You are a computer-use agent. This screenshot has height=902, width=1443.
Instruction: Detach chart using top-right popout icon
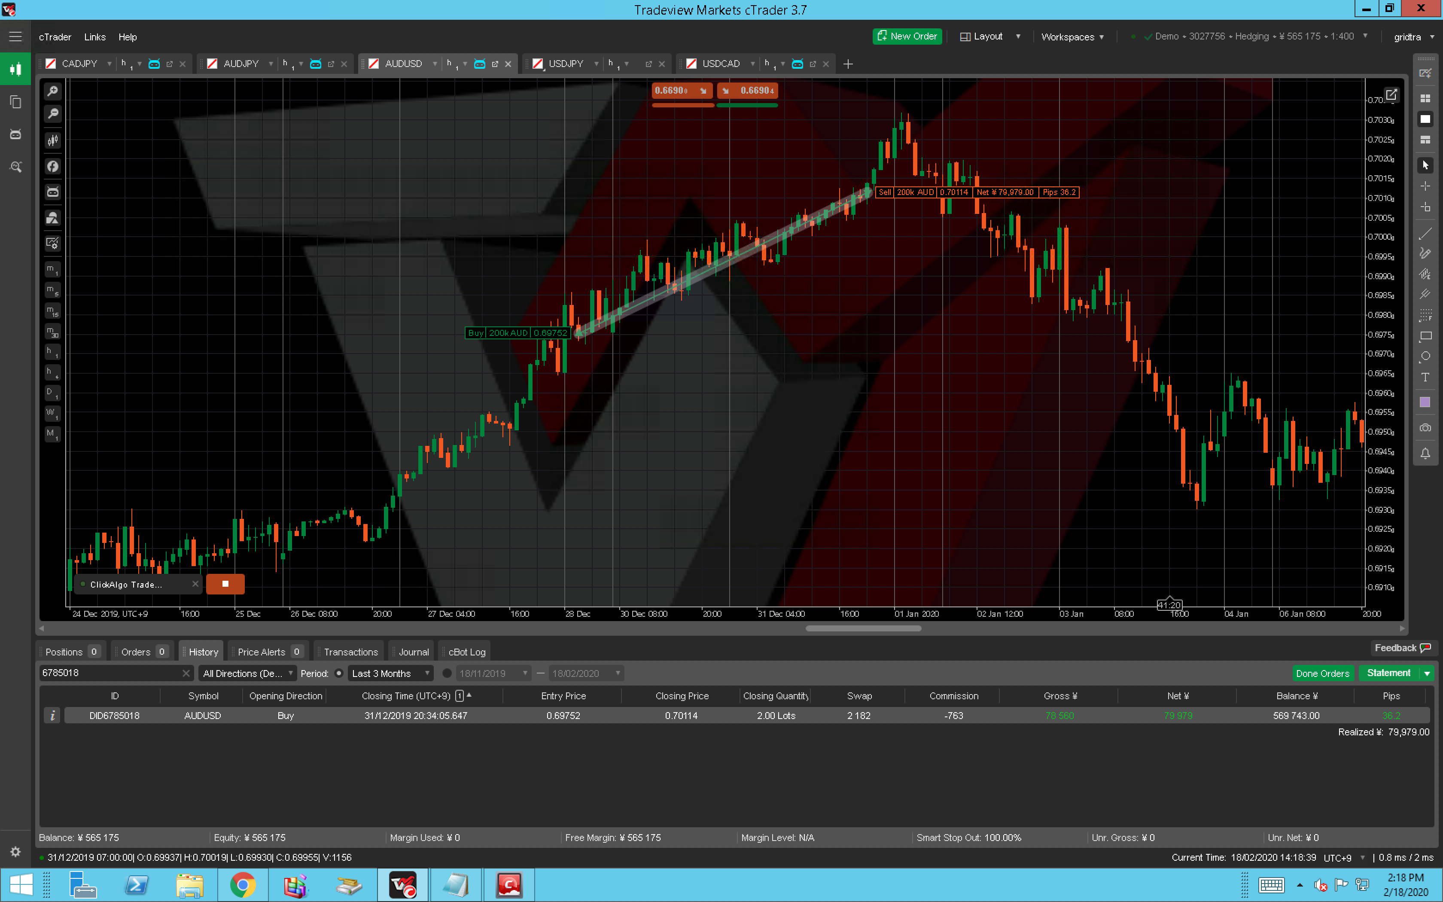click(1391, 94)
